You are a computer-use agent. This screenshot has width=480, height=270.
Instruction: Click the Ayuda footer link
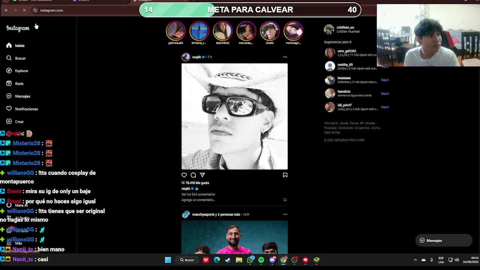pyautogui.click(x=344, y=123)
